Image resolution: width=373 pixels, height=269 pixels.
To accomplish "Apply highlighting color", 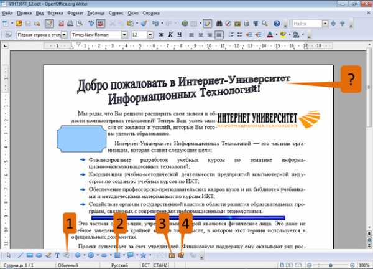I will (x=283, y=35).
